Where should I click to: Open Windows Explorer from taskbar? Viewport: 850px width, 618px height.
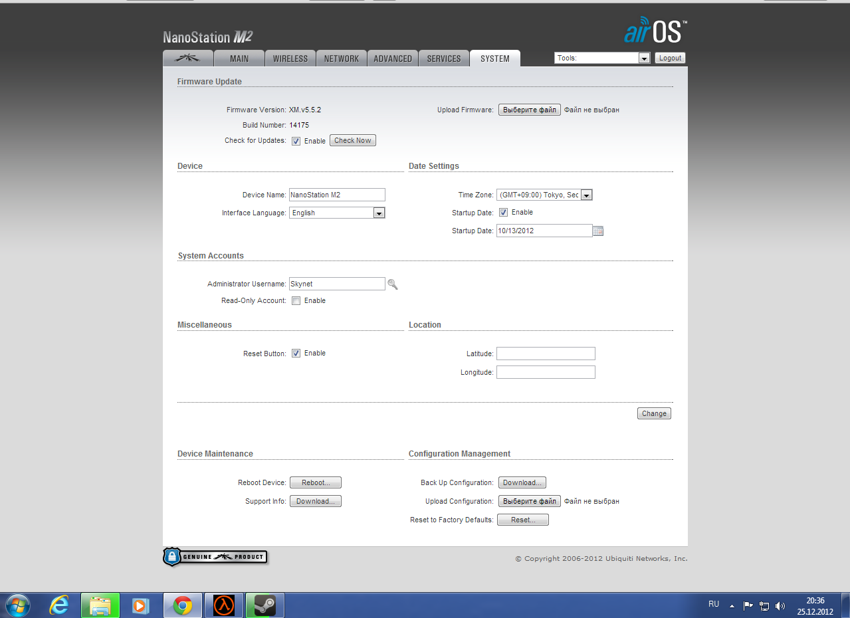click(100, 605)
